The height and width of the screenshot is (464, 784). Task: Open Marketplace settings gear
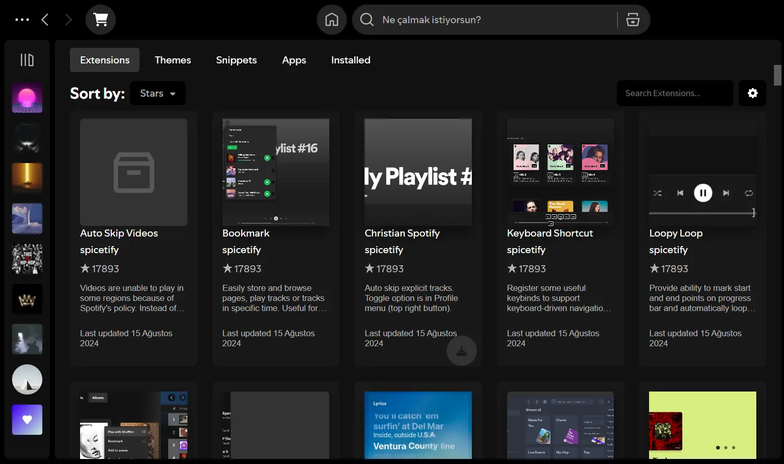[x=753, y=93]
